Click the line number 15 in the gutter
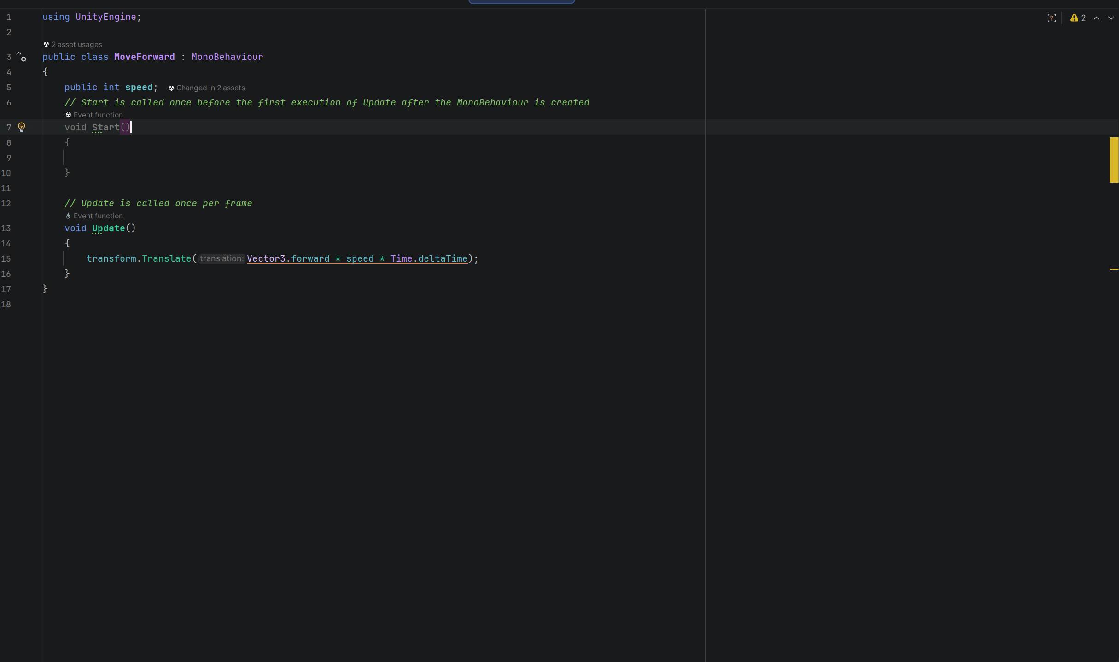This screenshot has width=1119, height=662. click(x=6, y=258)
